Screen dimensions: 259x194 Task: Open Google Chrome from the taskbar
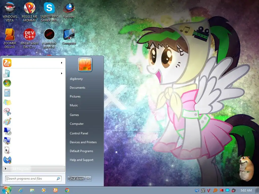pos(67,190)
